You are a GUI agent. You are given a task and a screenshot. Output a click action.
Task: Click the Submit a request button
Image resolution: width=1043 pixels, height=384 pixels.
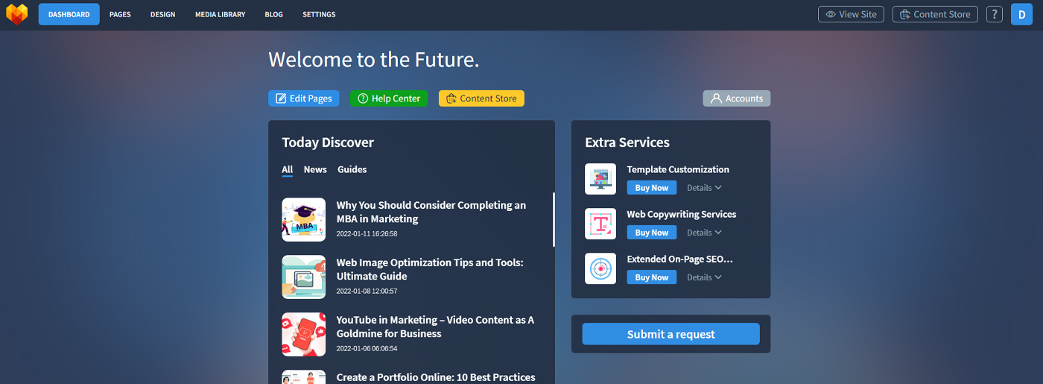click(670, 334)
